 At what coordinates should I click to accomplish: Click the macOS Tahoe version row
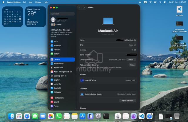[x=108, y=80]
